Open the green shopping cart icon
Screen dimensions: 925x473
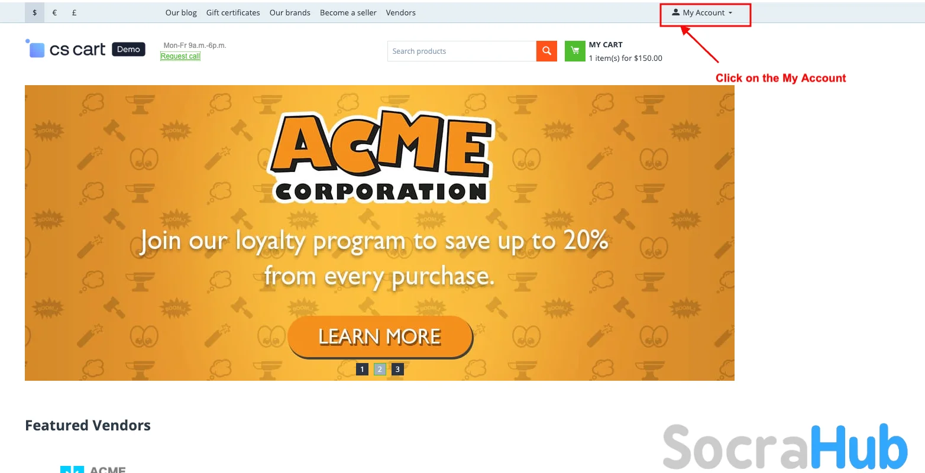pyautogui.click(x=575, y=51)
